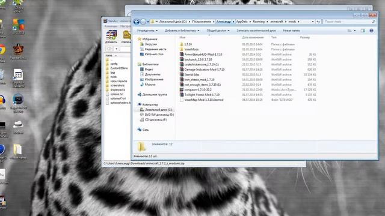
Task: Click the Explorer forward arrow button
Action: (143, 22)
